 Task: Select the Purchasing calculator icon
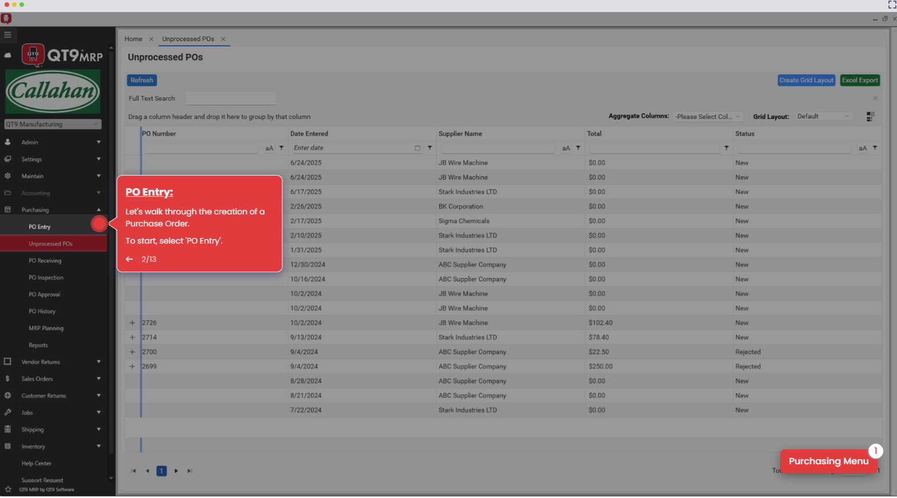point(7,210)
